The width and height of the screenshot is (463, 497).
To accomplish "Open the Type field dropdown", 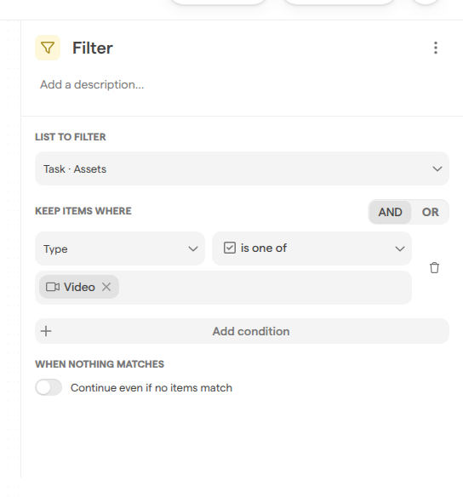I will coord(120,248).
